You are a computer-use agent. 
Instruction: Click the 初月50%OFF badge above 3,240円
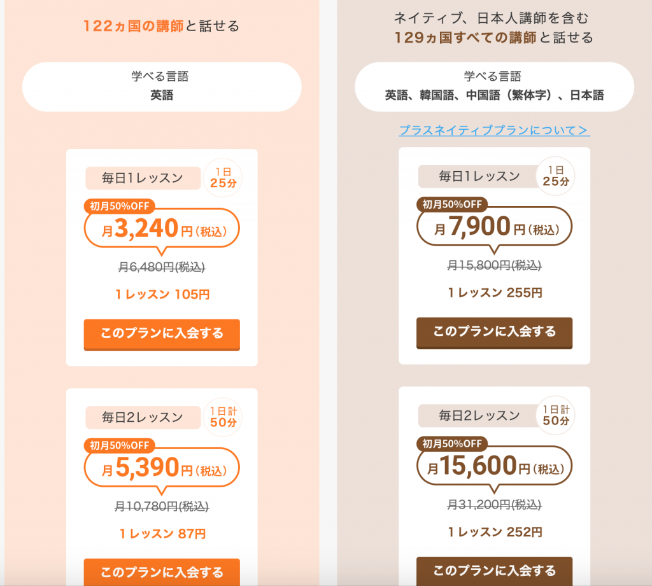(119, 206)
